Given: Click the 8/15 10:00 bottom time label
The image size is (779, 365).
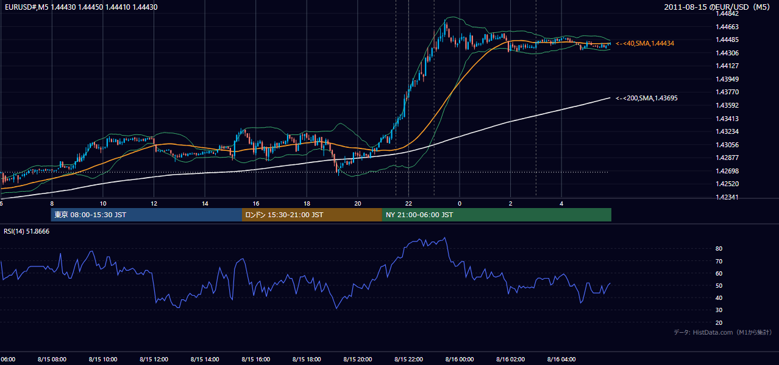Looking at the screenshot, I should (103, 359).
